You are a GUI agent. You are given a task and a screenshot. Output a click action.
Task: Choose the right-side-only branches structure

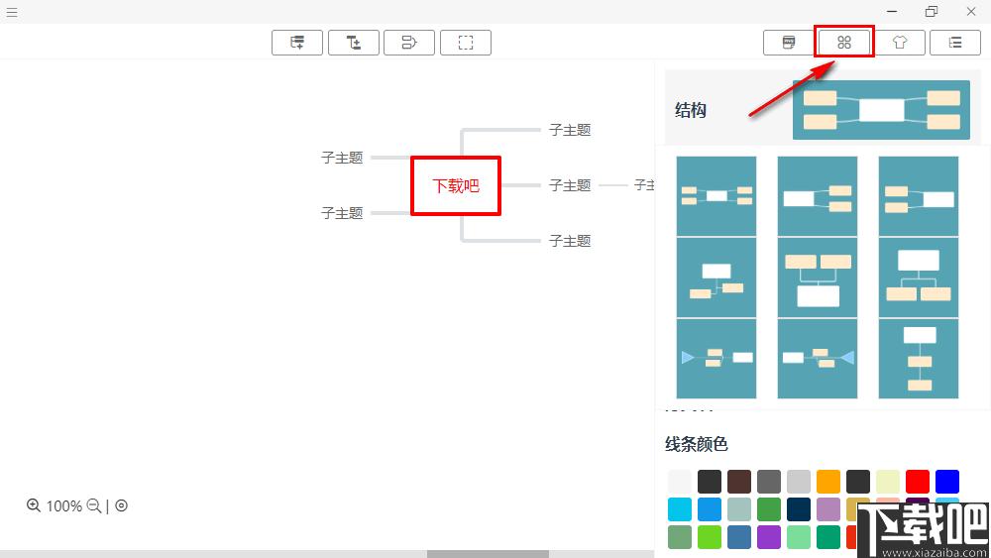click(x=818, y=196)
